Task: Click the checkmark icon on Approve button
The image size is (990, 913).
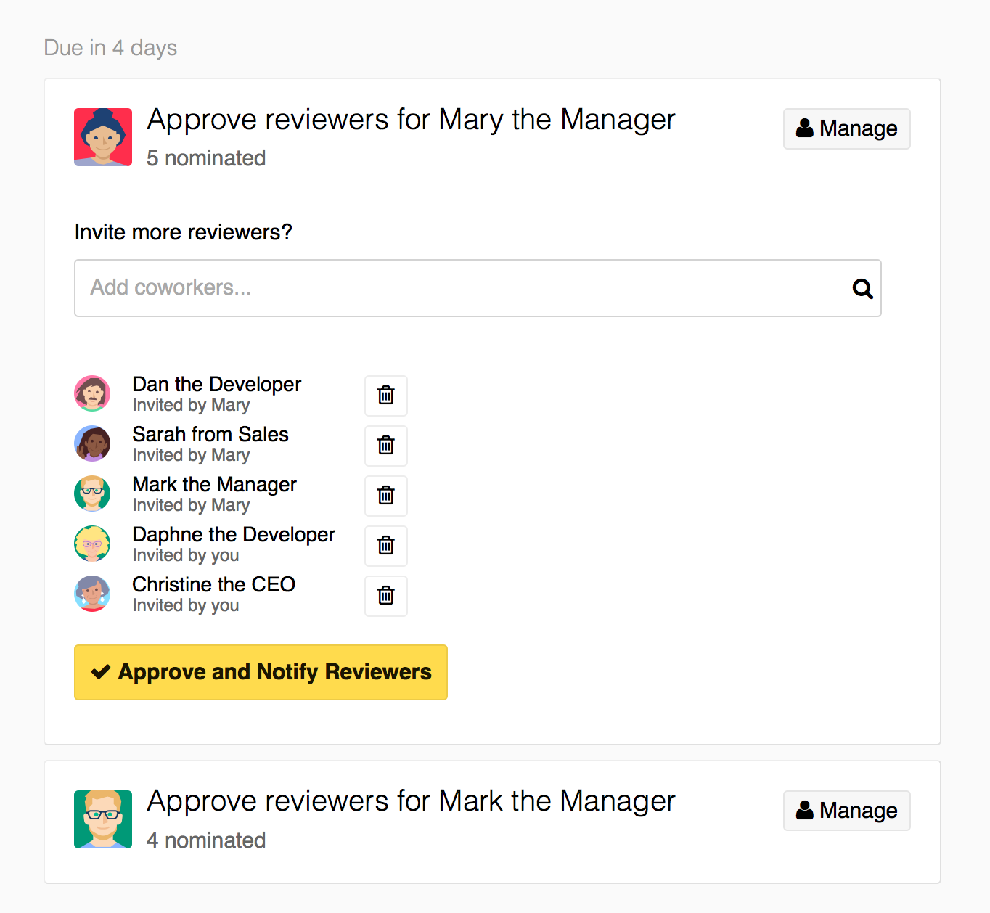Action: (101, 671)
